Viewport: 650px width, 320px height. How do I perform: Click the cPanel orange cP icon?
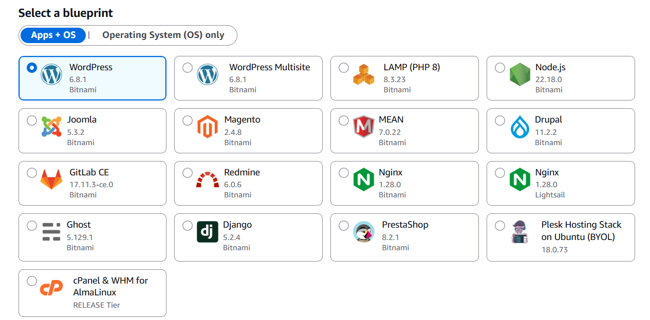[x=51, y=288]
